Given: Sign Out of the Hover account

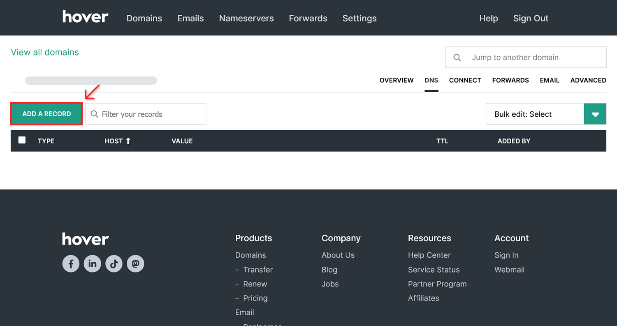Looking at the screenshot, I should coord(531,18).
